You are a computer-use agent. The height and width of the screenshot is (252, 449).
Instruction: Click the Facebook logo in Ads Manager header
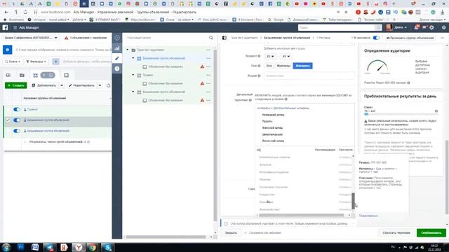(5, 27)
